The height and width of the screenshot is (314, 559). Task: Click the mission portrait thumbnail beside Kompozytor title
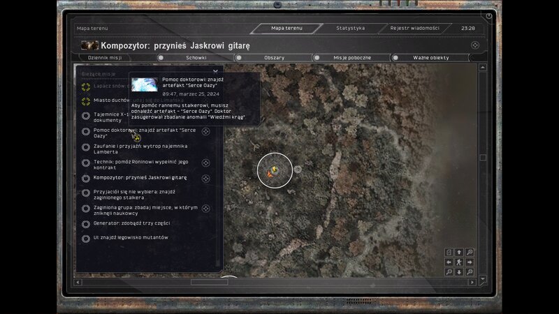89,45
